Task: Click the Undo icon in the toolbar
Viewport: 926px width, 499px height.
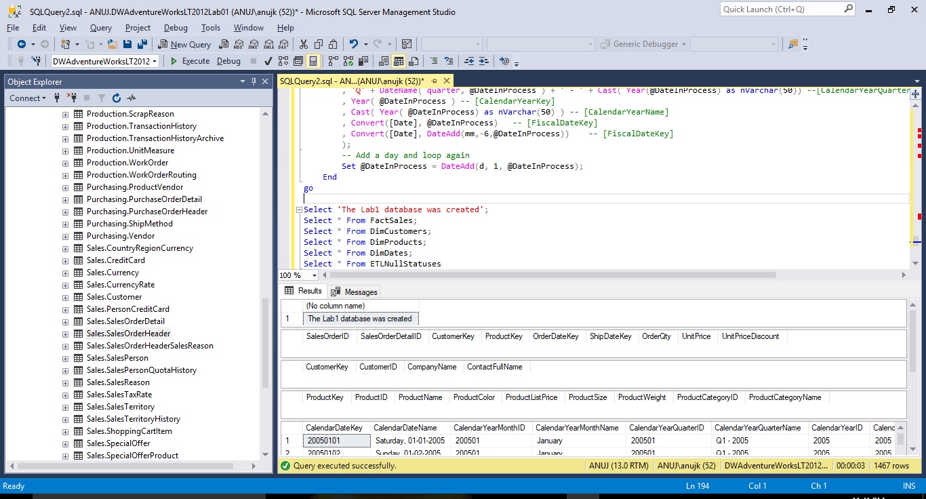Action: pos(353,44)
